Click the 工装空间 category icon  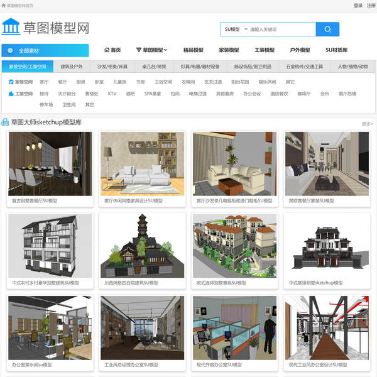click(x=11, y=94)
